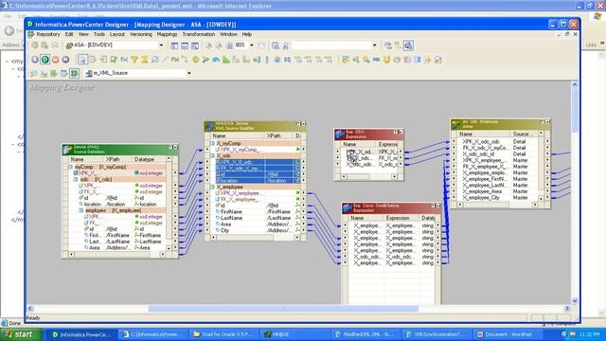This screenshot has height=341, width=606.
Task: Open the Layout menu
Action: (117, 34)
